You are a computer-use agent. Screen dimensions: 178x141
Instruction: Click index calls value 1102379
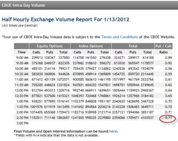(78, 102)
